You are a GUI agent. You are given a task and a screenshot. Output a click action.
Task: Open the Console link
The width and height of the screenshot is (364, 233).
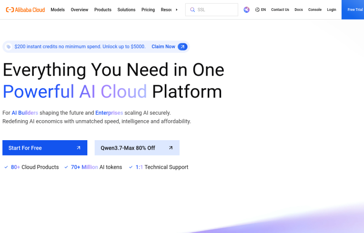[x=315, y=10]
